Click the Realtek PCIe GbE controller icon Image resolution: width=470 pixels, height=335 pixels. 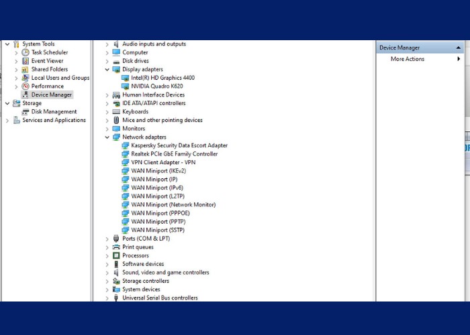pyautogui.click(x=125, y=154)
